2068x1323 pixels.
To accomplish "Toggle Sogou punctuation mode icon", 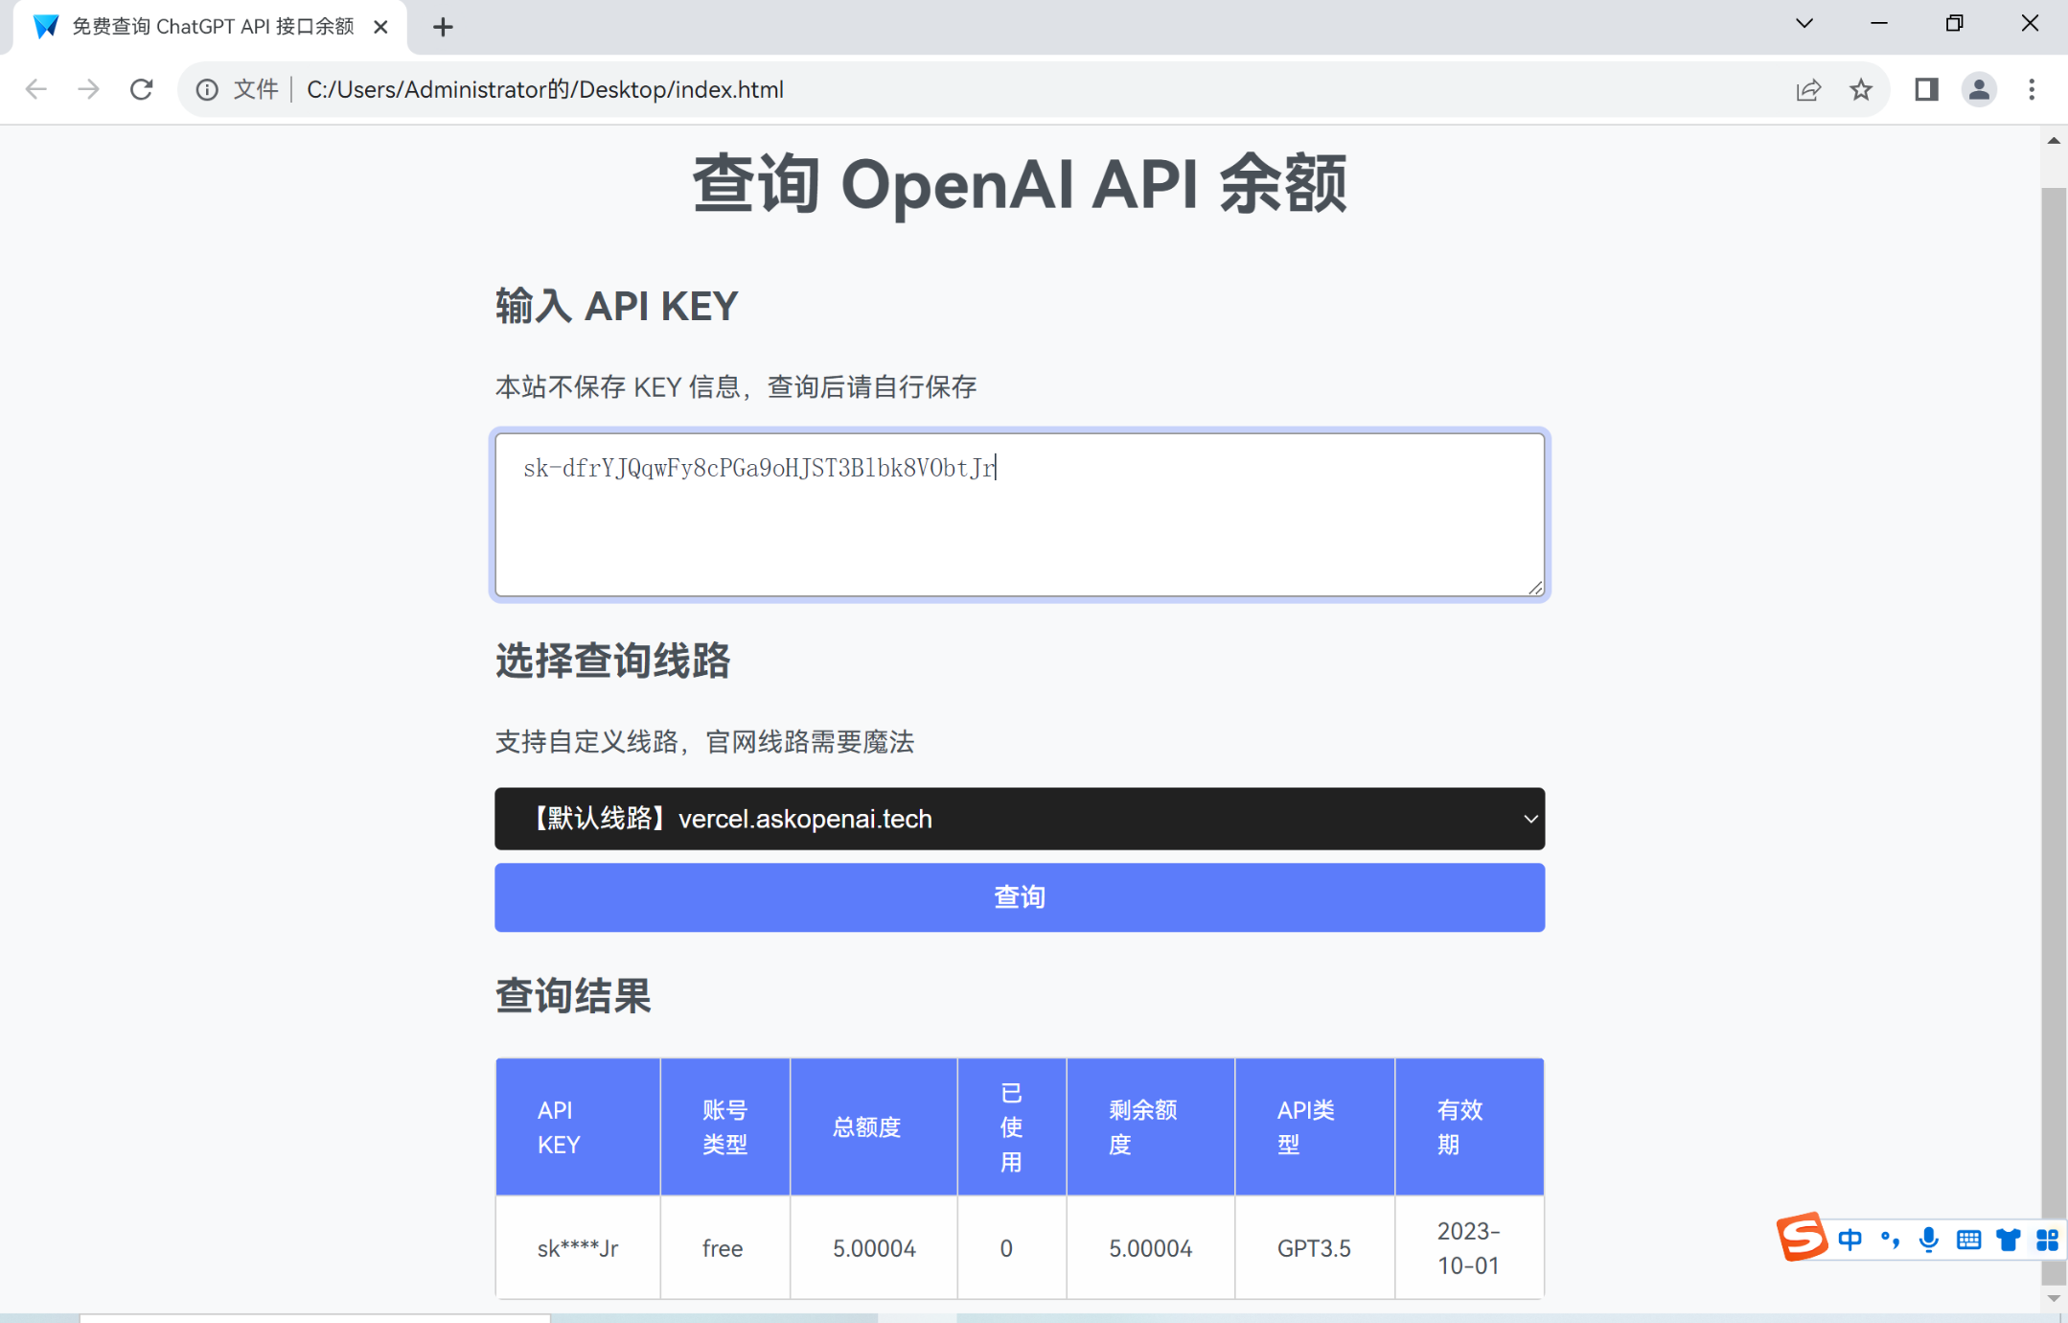I will (1890, 1240).
